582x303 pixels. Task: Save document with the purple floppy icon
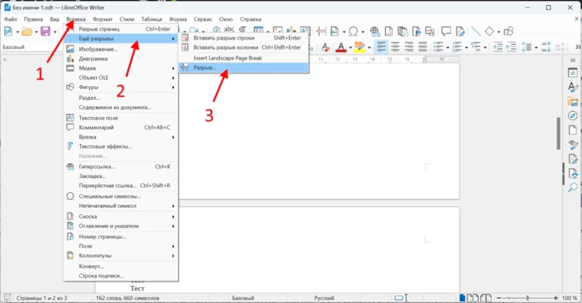point(45,32)
